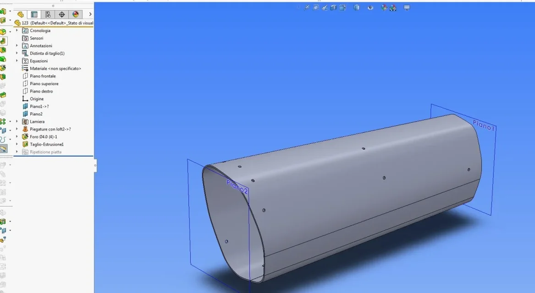Viewport: 535px width, 293px height.
Task: Open the Display Style cube icon
Action: tap(356, 7)
